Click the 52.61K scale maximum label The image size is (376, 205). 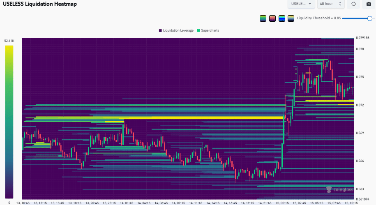9,41
